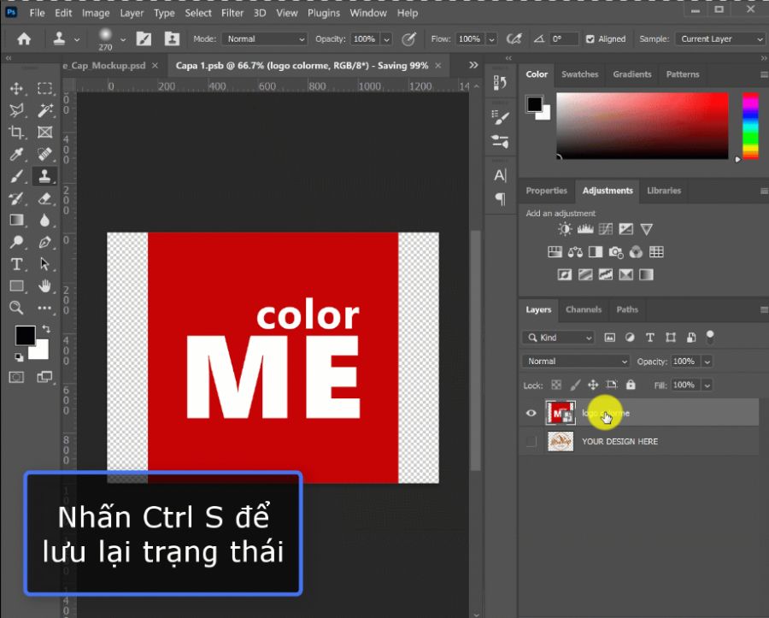
Task: Select the Brush tool
Action: pos(16,176)
